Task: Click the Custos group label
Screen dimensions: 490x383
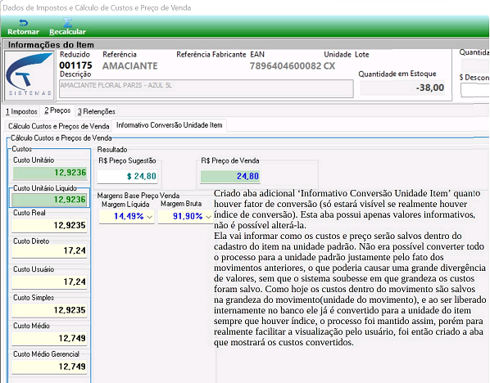Action: (x=21, y=149)
